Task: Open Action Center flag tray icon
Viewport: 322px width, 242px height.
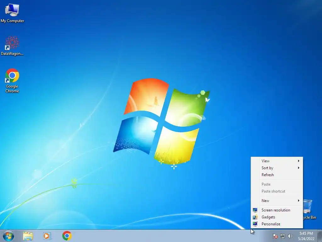Action: click(x=275, y=236)
